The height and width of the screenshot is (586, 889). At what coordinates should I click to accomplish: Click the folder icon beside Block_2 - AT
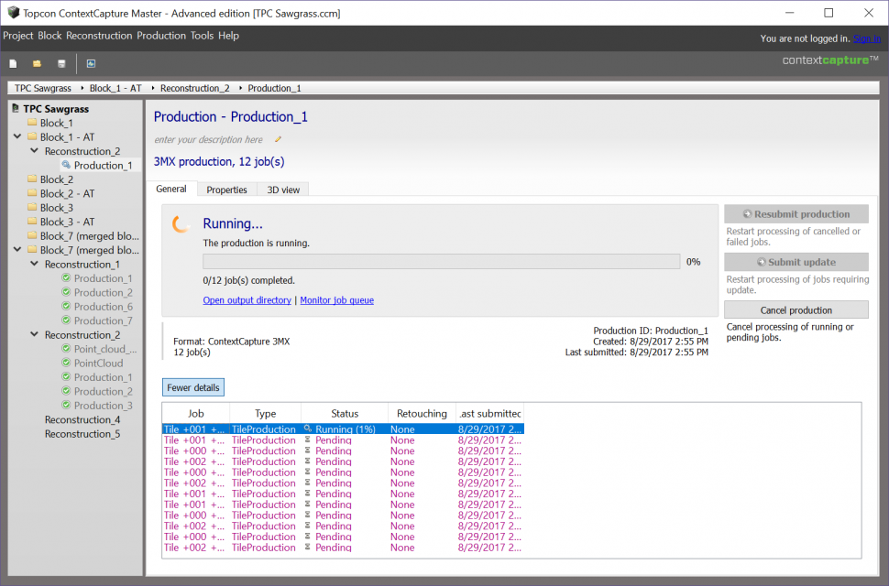tap(32, 193)
